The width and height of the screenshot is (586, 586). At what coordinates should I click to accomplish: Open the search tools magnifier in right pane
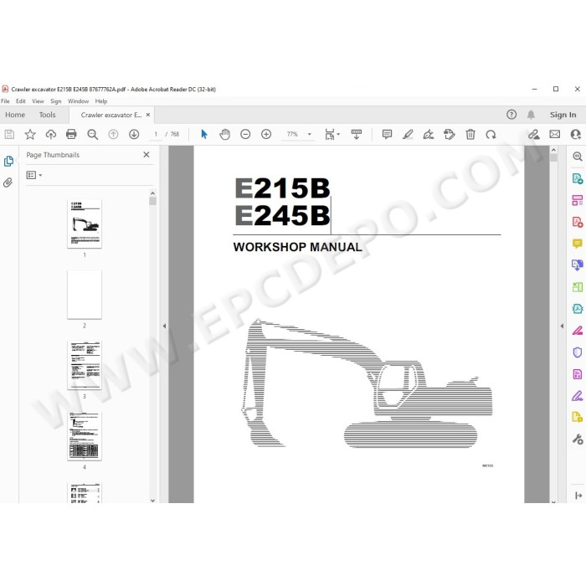pos(578,157)
